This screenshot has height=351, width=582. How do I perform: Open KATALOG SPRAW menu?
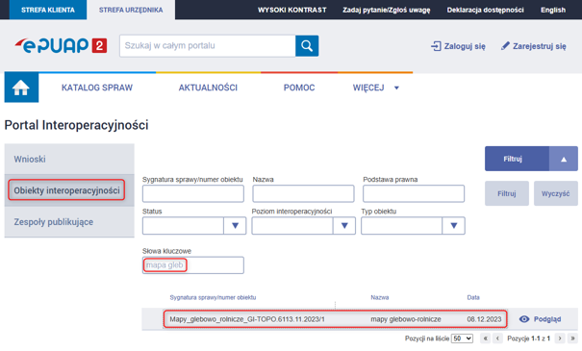(x=97, y=88)
